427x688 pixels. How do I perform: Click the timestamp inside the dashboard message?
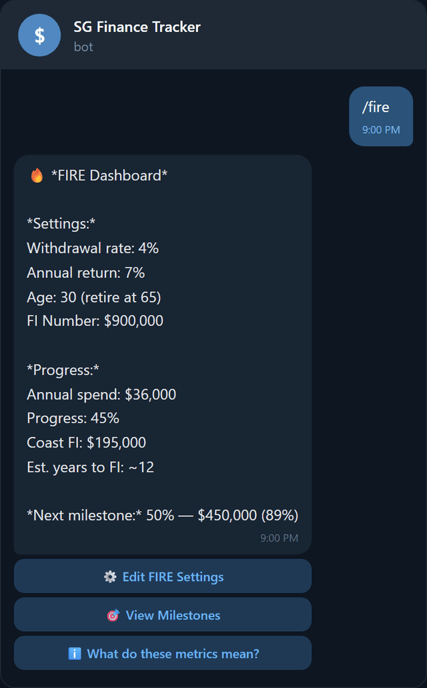coord(278,538)
